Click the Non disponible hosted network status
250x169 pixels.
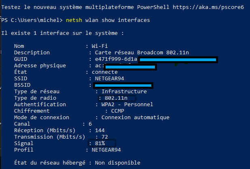(x=118, y=163)
